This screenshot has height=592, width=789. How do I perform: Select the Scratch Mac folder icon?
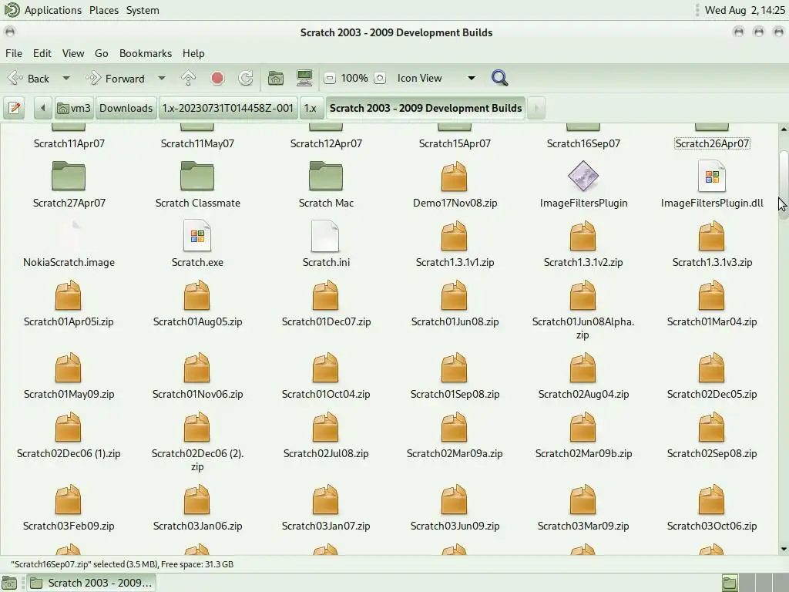click(x=326, y=177)
